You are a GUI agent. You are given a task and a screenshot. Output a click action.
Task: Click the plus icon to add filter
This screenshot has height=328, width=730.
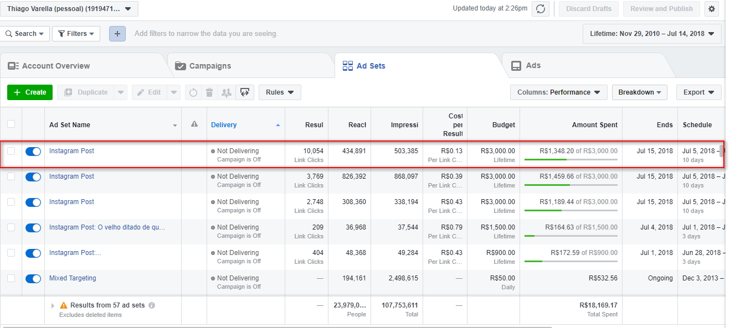(117, 34)
